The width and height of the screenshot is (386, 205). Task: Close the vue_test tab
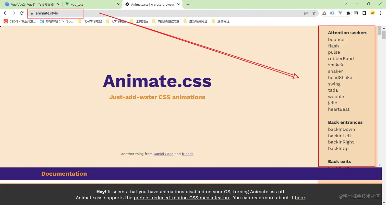click(x=118, y=4)
